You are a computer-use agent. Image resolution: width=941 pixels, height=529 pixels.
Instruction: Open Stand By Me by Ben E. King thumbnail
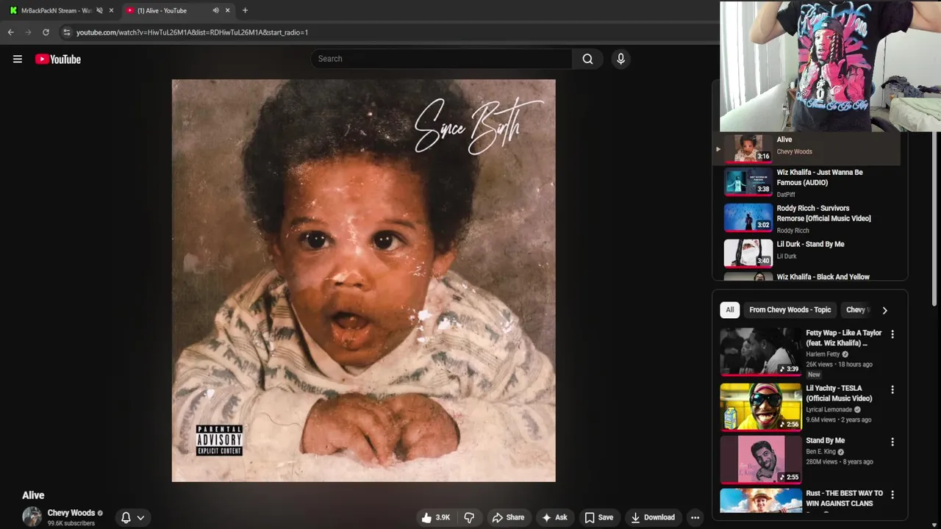pyautogui.click(x=760, y=459)
